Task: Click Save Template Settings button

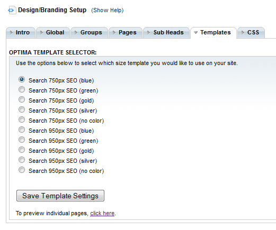Action: (60, 196)
